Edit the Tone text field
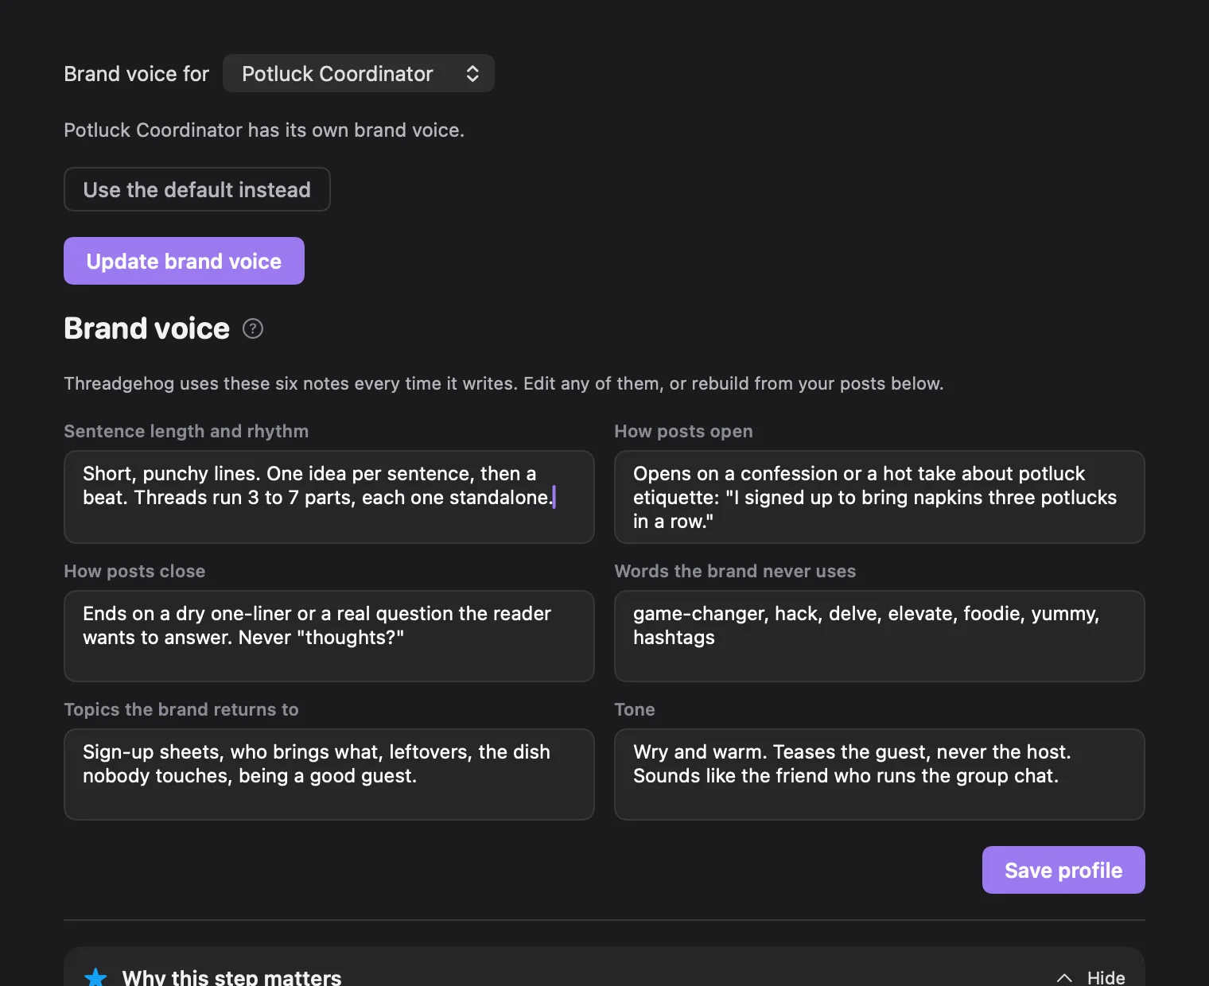1209x986 pixels. 879,774
